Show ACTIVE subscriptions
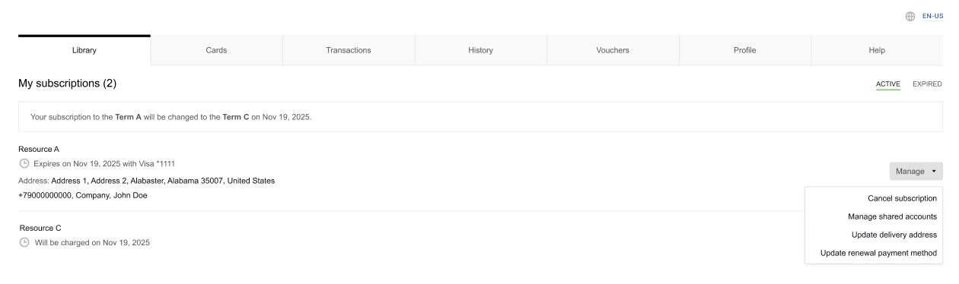This screenshot has height=284, width=959. pos(888,84)
